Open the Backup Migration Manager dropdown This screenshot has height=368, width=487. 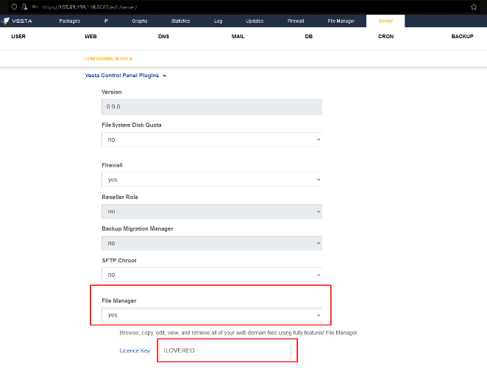pyautogui.click(x=212, y=243)
